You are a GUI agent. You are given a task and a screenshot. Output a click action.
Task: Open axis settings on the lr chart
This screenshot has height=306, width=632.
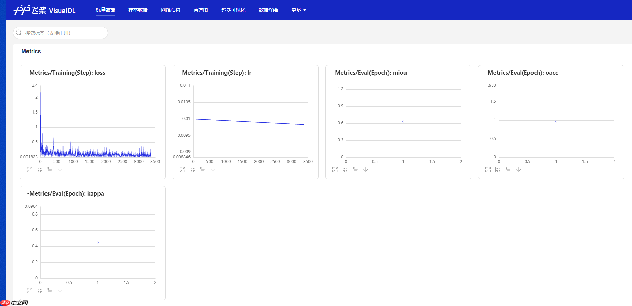[203, 170]
